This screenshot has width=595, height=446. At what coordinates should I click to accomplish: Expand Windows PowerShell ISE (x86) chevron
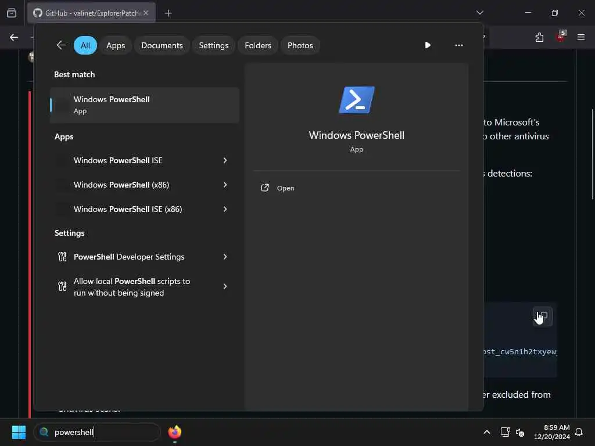click(225, 209)
